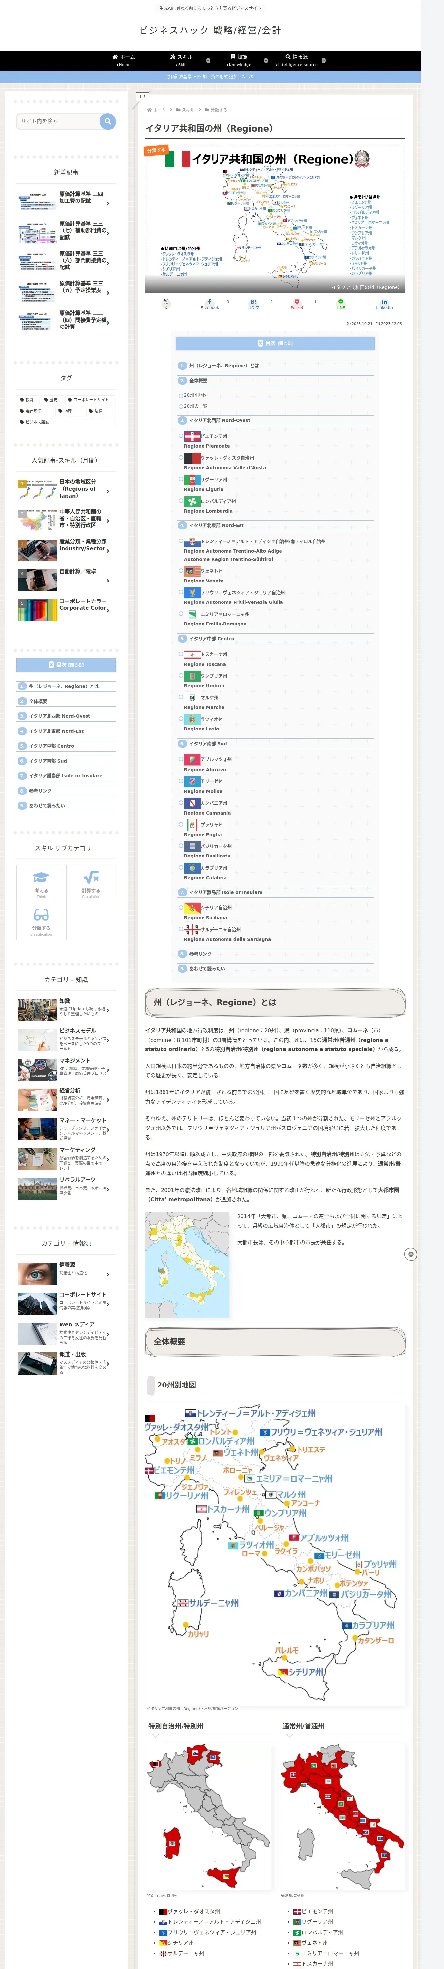Click the サルデーニャ自治州 flag in contents
Image resolution: width=444 pixels, height=1969 pixels.
(192, 929)
